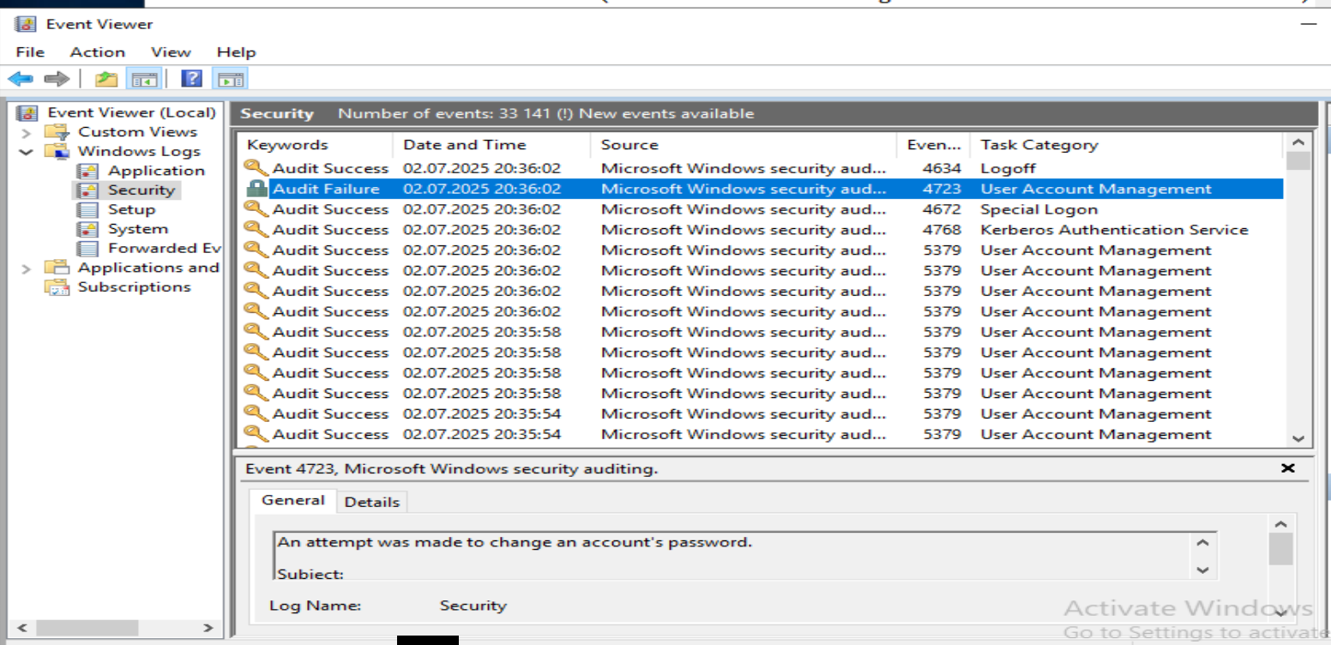Click the key icon on the Logoff event
Image resolution: width=1331 pixels, height=645 pixels.
click(256, 168)
